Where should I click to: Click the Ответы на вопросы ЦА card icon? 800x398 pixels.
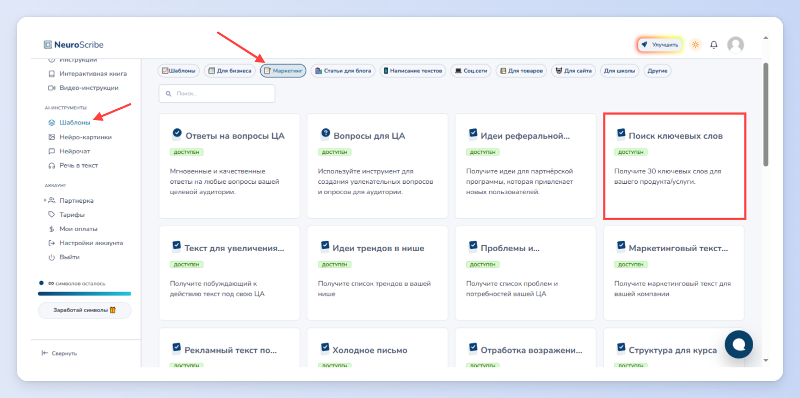point(176,133)
